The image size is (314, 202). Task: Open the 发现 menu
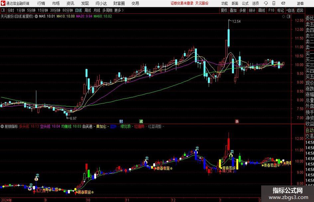click(x=85, y=3)
